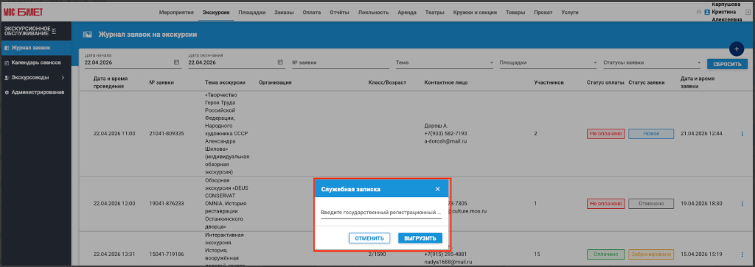
Task: Collapse the Экскурсионное обслуживание sidebar icon
Action: point(54,31)
